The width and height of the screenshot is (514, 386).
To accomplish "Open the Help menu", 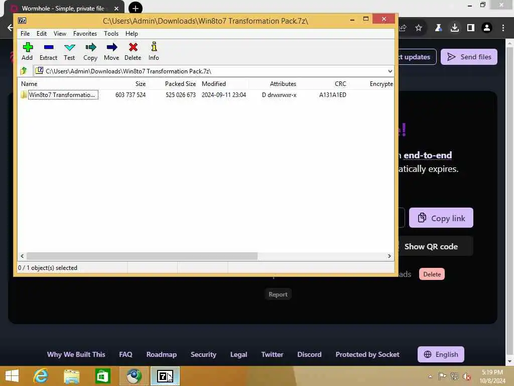I will [x=132, y=34].
